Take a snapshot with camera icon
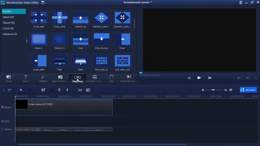Viewport: 260px width, 146px height. [x=247, y=78]
